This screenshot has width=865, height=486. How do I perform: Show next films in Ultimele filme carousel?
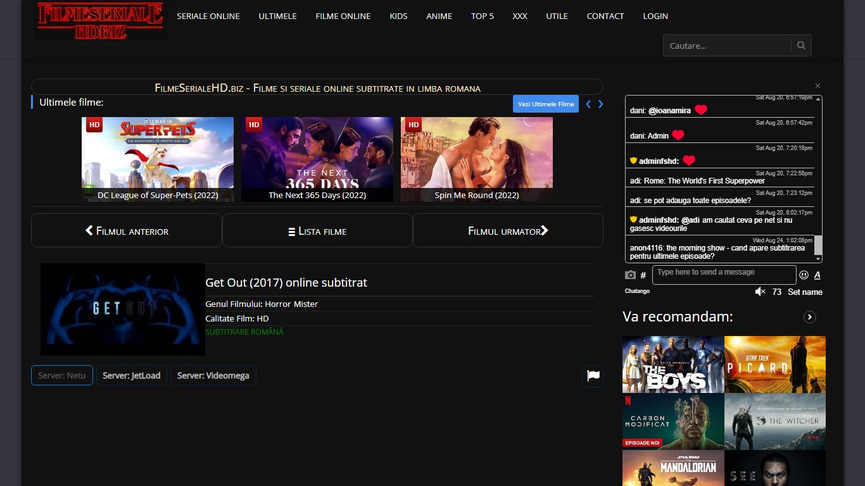click(601, 104)
